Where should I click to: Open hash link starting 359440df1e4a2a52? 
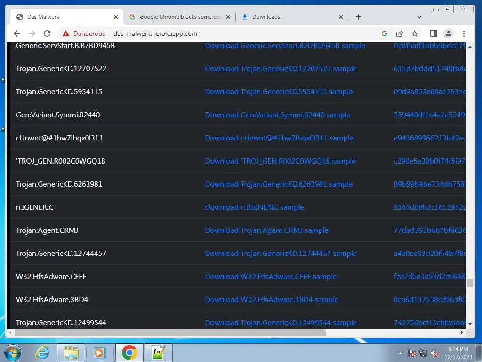430,115
